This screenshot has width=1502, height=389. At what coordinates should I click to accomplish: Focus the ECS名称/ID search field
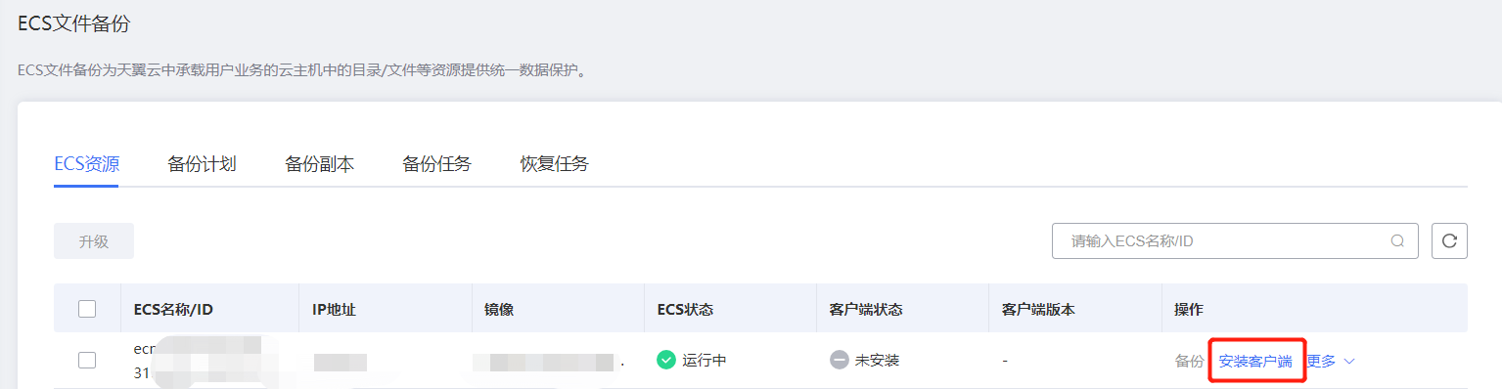[1235, 240]
